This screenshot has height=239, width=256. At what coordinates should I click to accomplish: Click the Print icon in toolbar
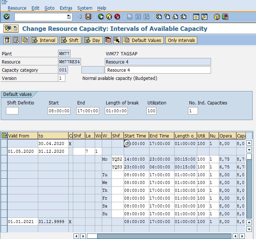pyautogui.click(x=130, y=17)
